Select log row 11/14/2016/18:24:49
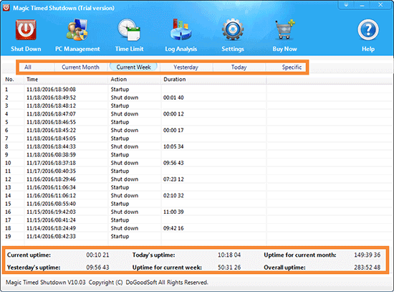Screen dimensions: 394x292 click(197, 228)
